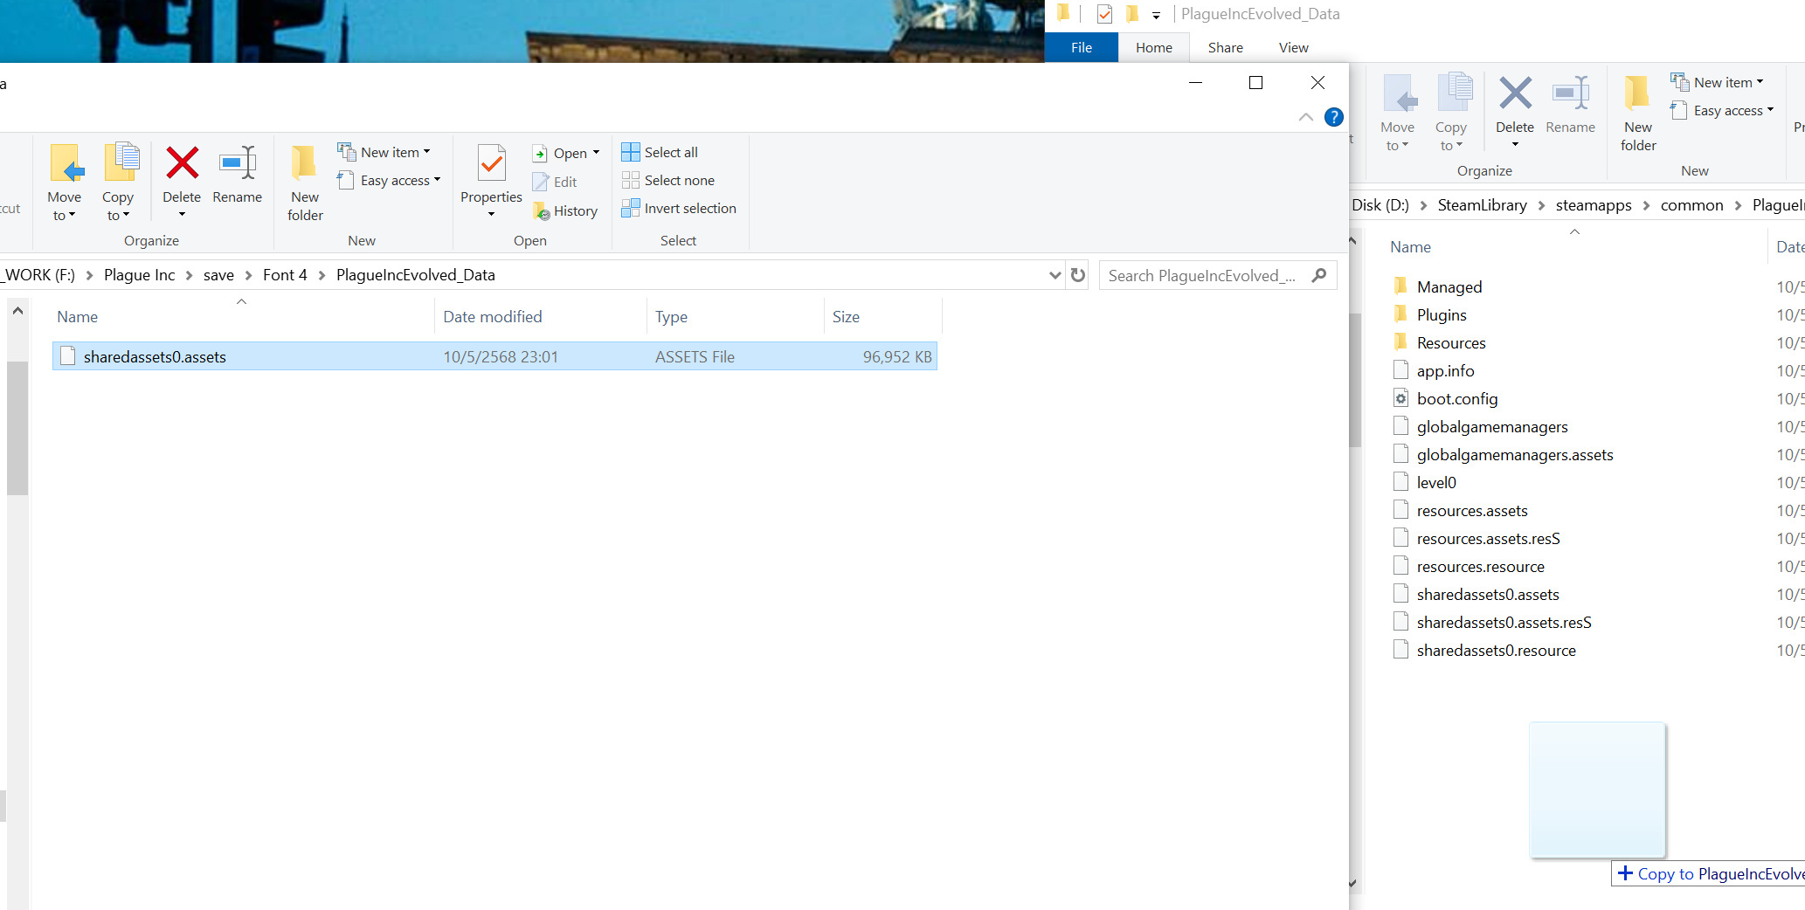The height and width of the screenshot is (910, 1805).
Task: Click the Search PlagueIncEvolved input field
Action: tap(1204, 275)
